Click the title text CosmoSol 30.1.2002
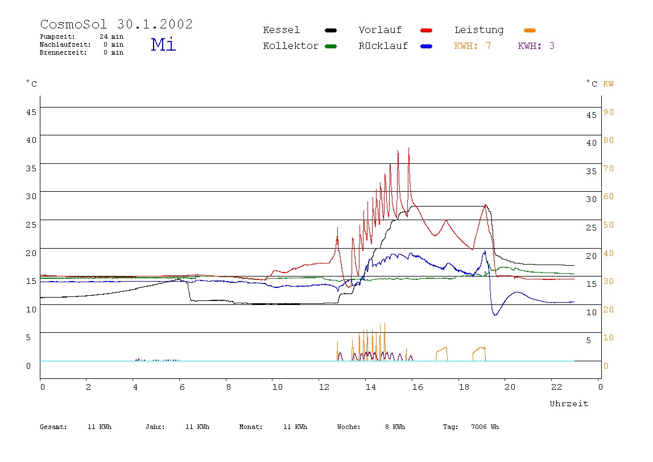The height and width of the screenshot is (462, 653). click(x=116, y=24)
